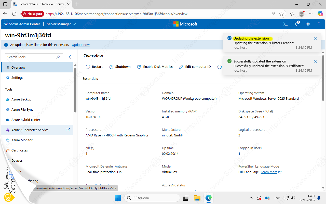This screenshot has width=326, height=204.
Task: Close the Successfully updated extension notification
Action: (315, 61)
